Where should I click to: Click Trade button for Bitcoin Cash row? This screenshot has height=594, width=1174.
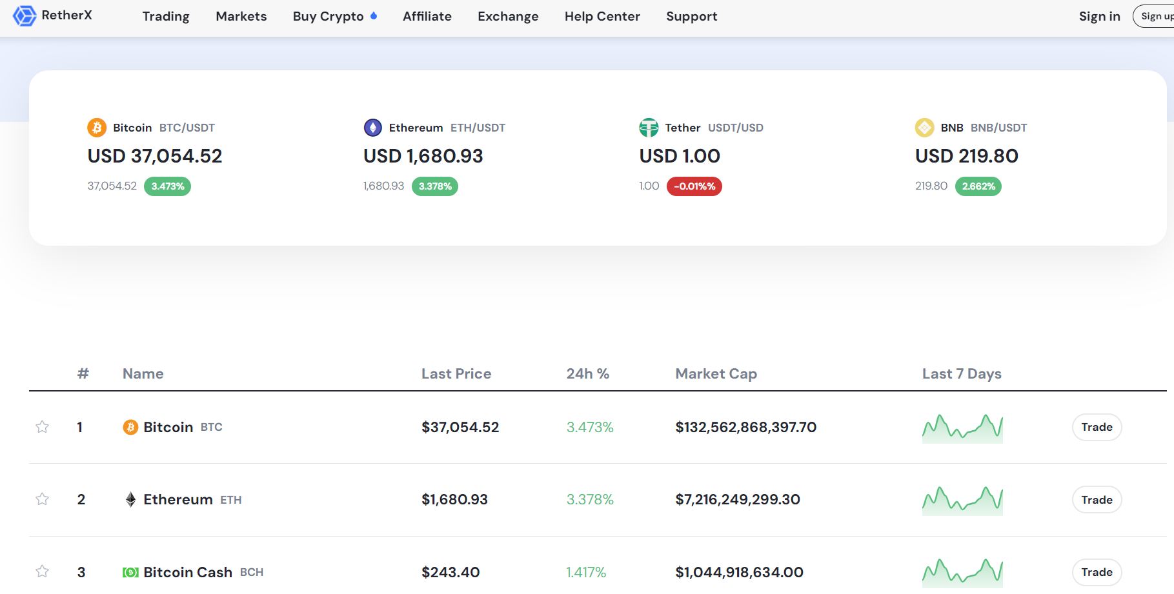1097,572
